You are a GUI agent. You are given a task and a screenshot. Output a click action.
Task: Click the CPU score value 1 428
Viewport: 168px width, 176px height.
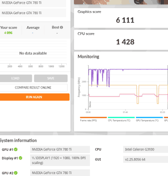coord(125,42)
